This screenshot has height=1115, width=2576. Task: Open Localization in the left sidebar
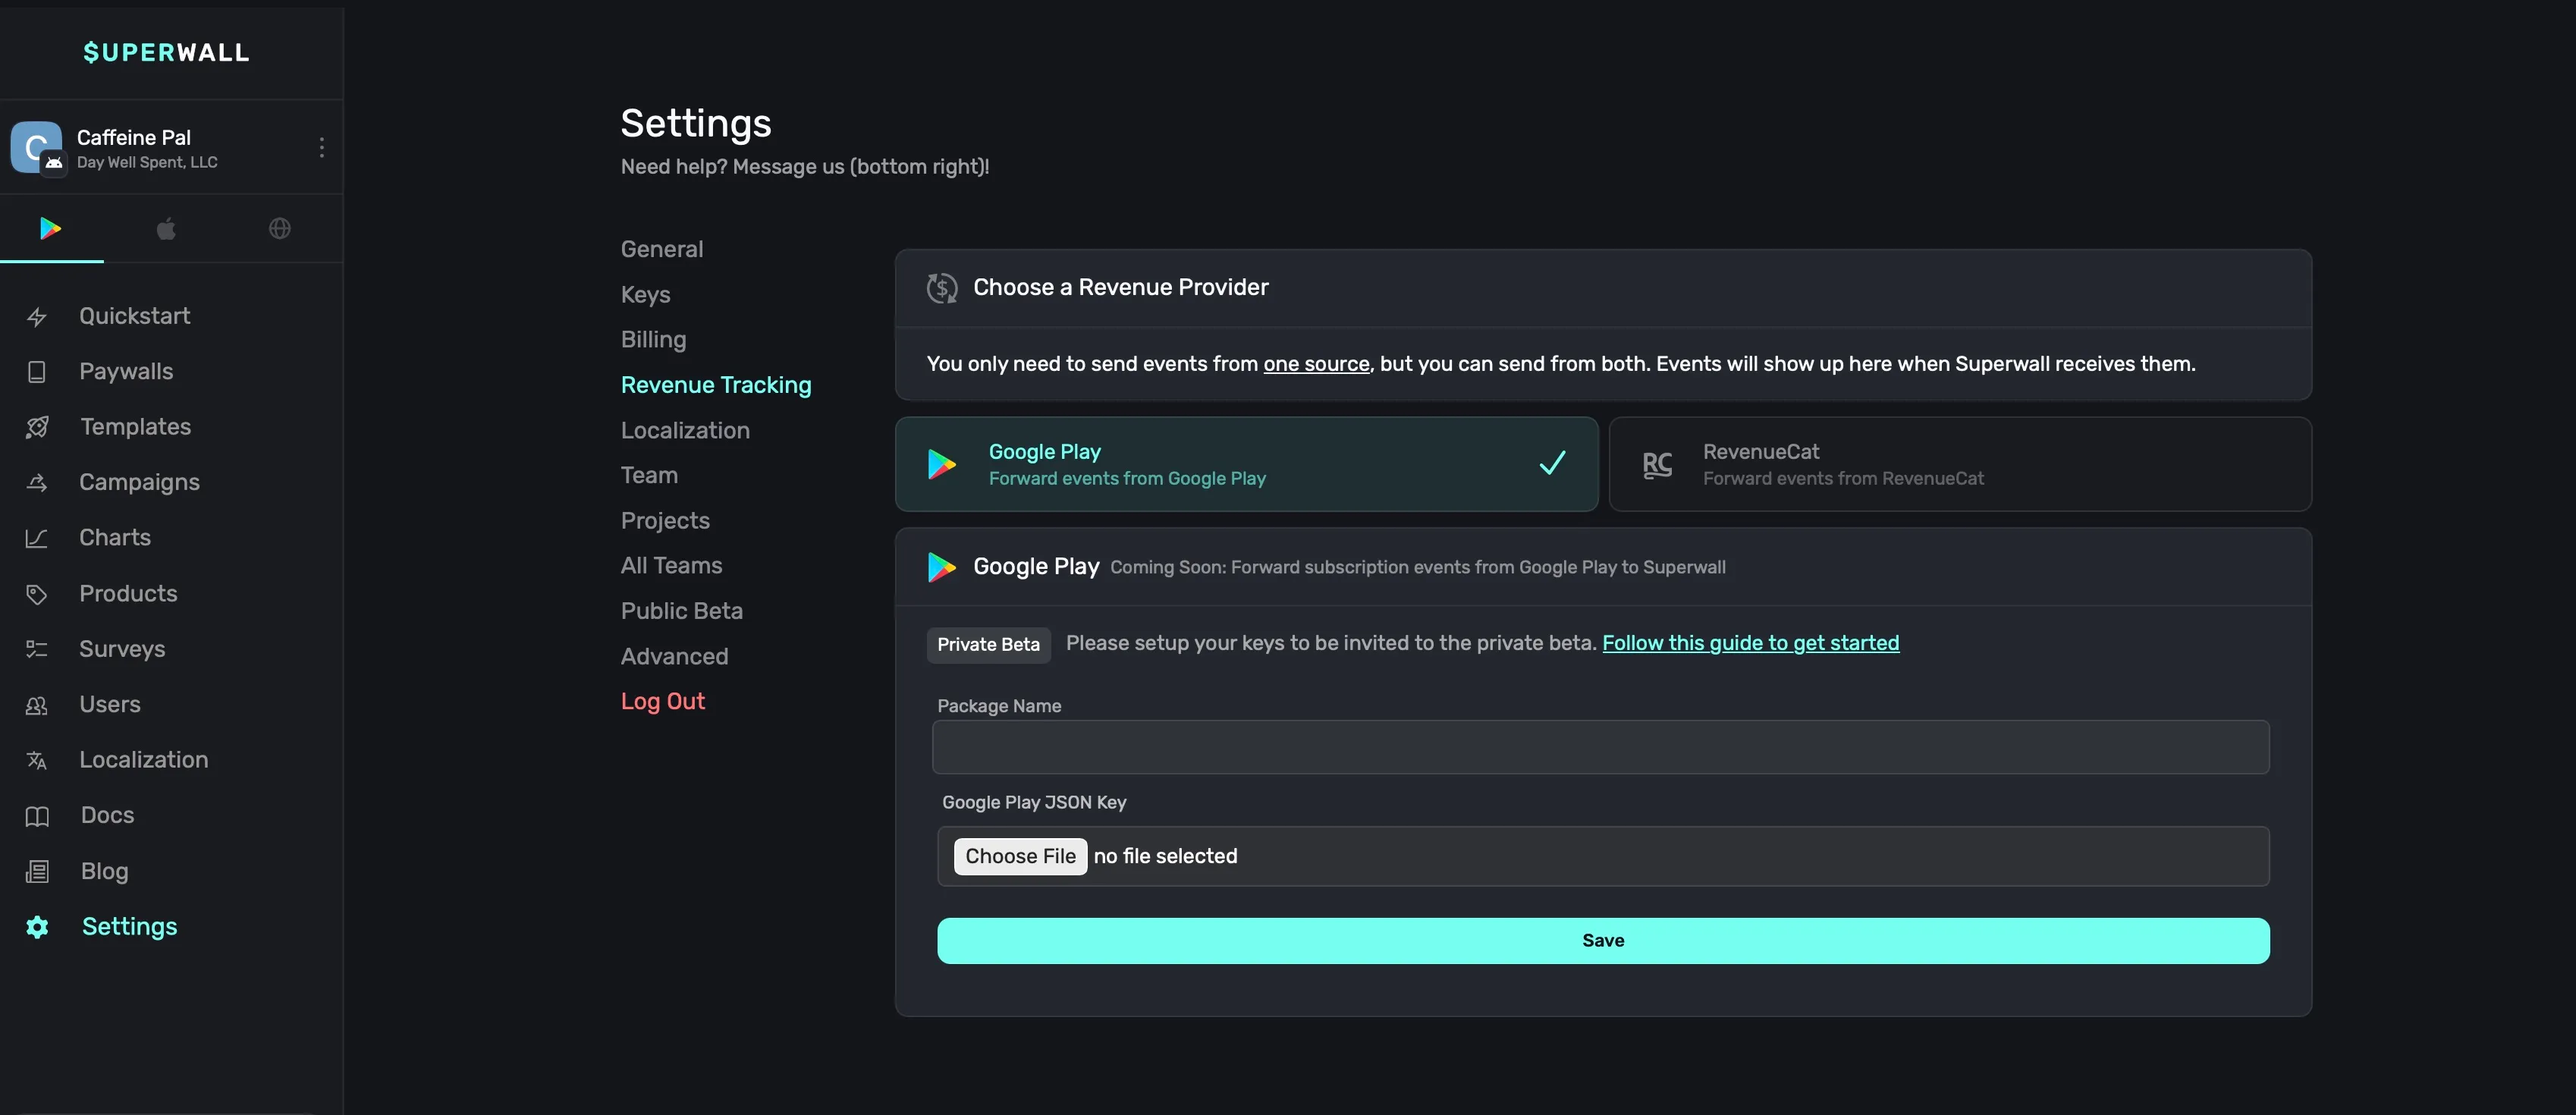pos(144,759)
